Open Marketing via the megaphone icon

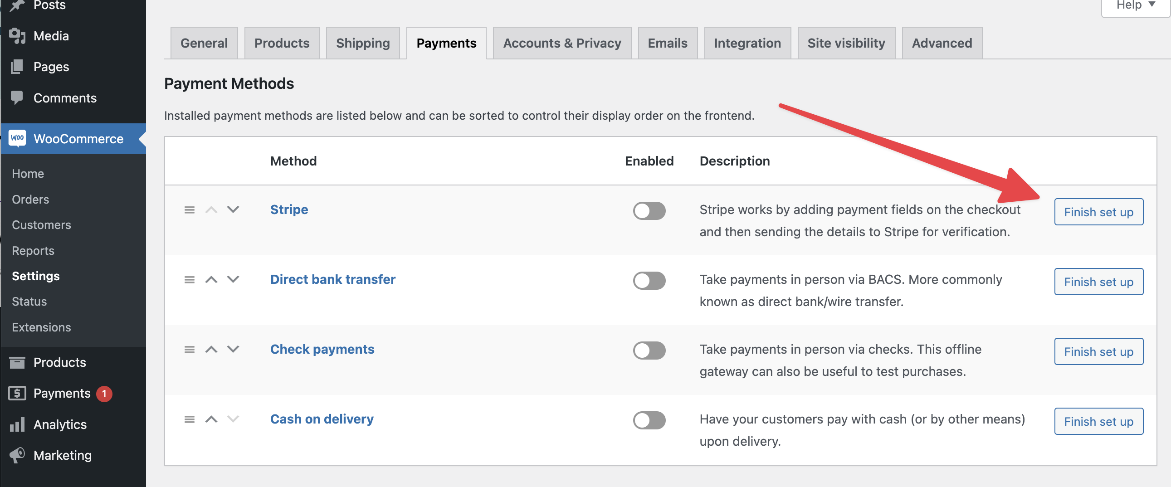pos(17,455)
